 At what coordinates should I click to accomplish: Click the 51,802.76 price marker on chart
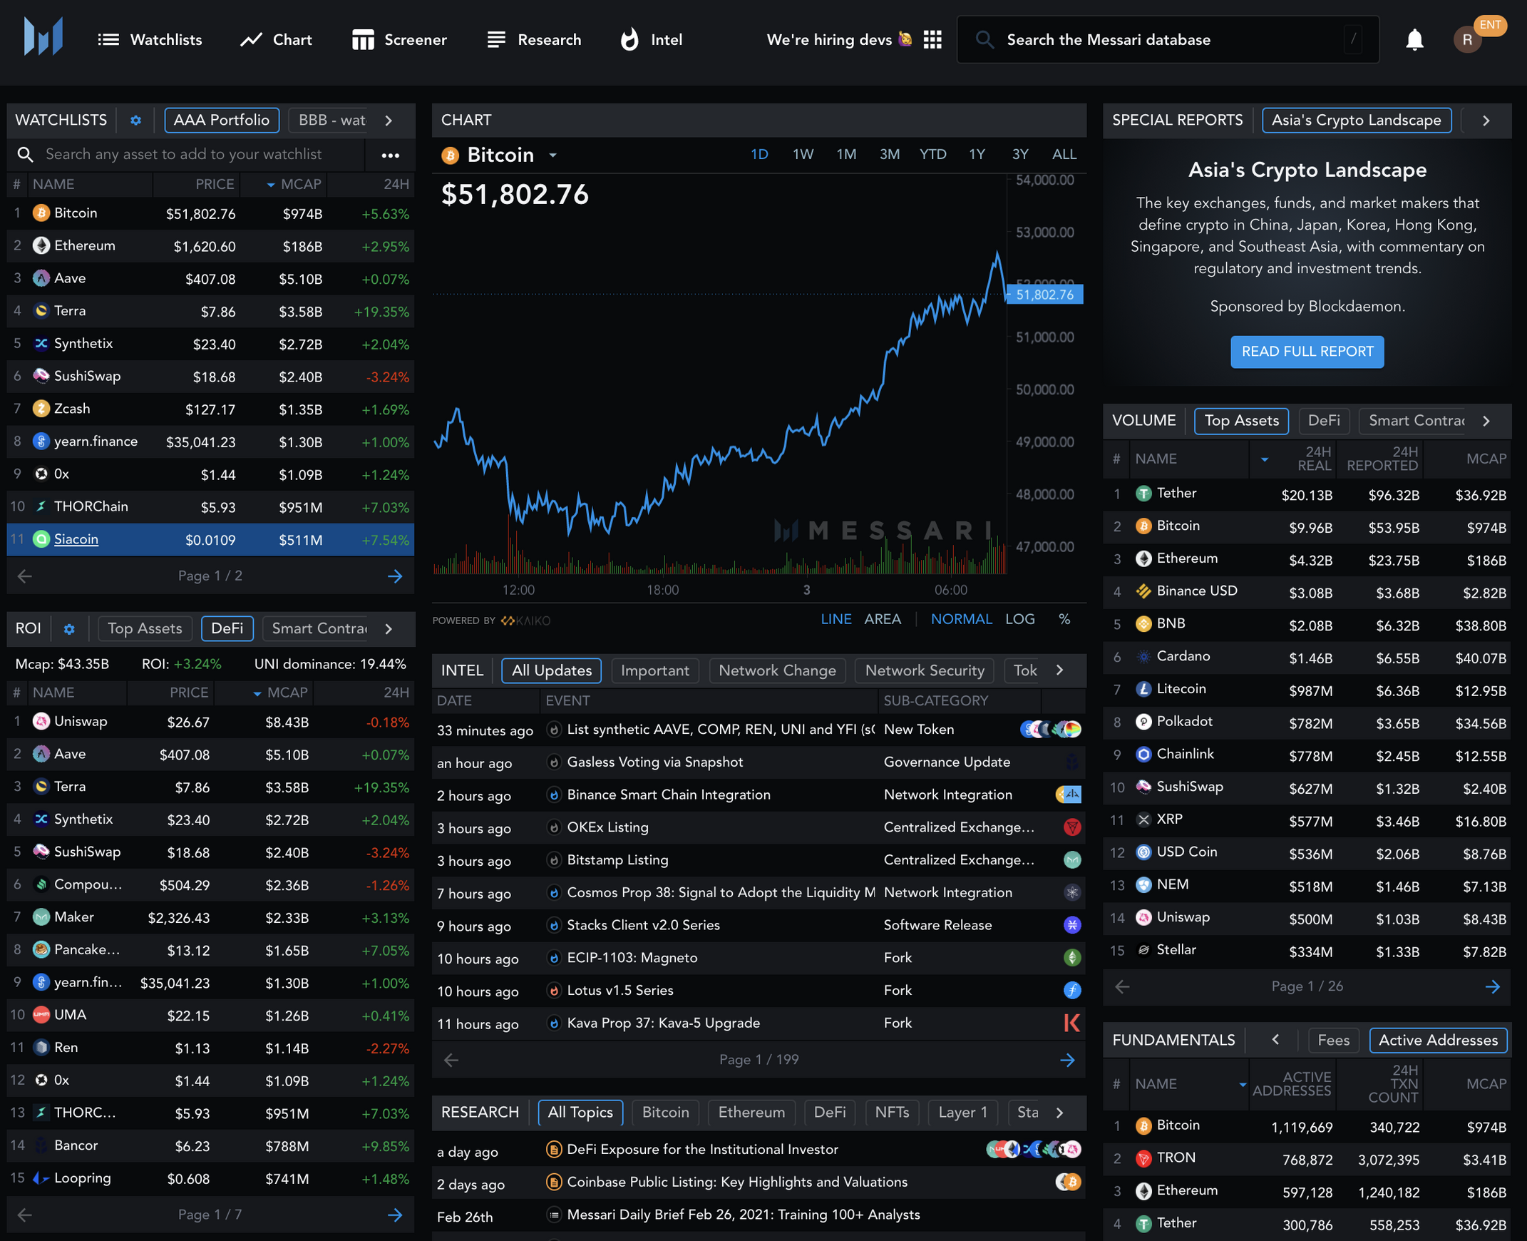coord(1044,295)
